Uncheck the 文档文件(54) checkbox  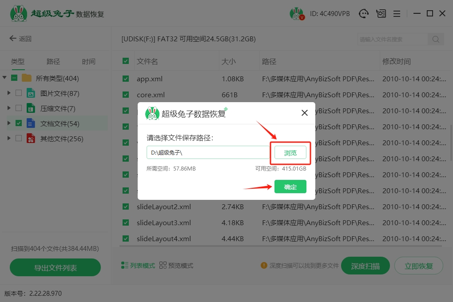click(19, 123)
